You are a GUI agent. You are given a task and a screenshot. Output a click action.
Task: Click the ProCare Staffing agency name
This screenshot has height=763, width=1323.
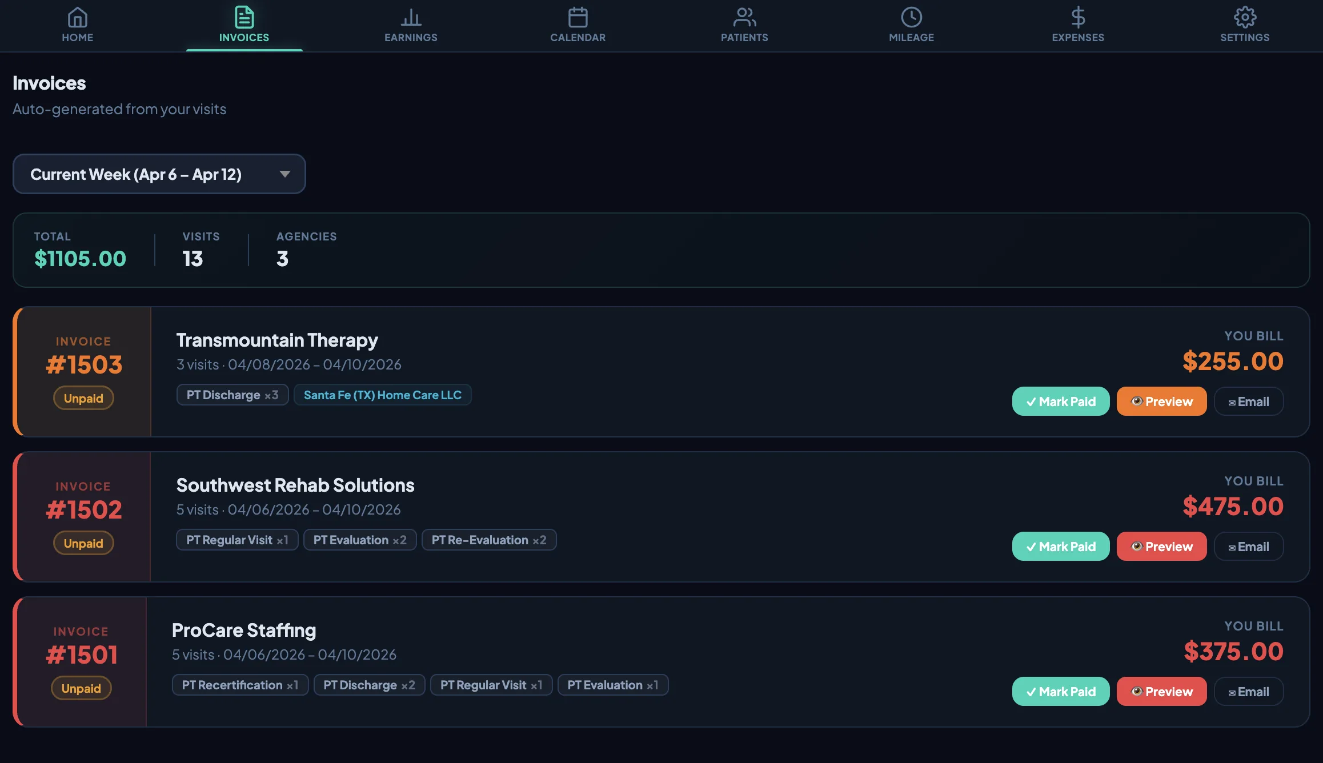click(x=244, y=630)
